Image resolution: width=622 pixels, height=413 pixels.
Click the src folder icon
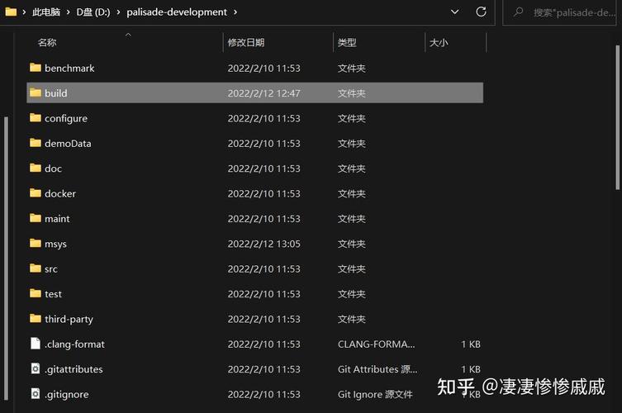point(36,268)
